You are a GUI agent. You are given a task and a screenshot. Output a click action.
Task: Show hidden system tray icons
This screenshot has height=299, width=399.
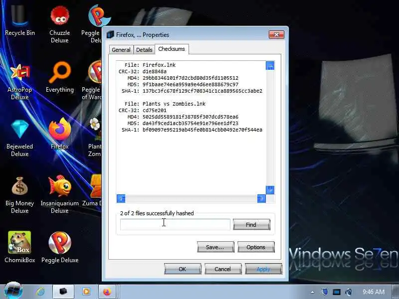(x=313, y=292)
